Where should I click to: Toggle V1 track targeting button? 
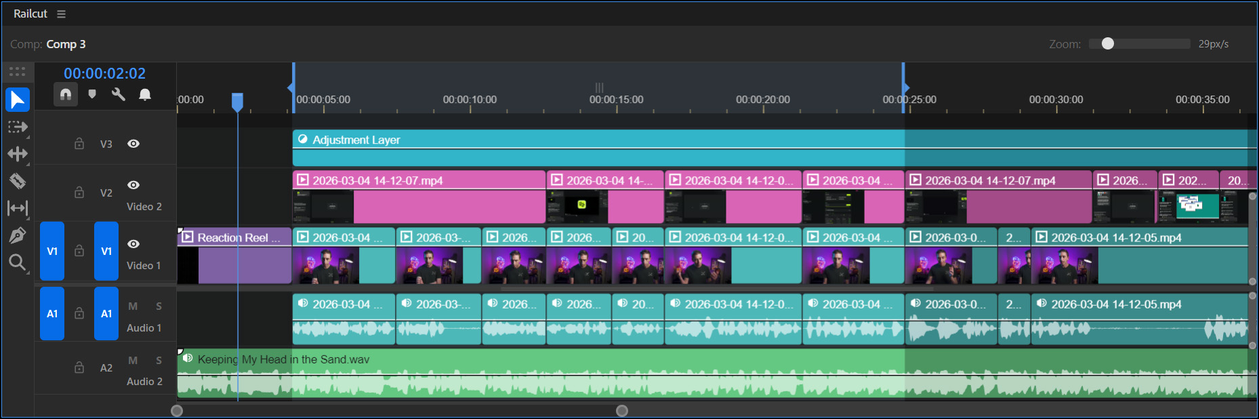(106, 251)
